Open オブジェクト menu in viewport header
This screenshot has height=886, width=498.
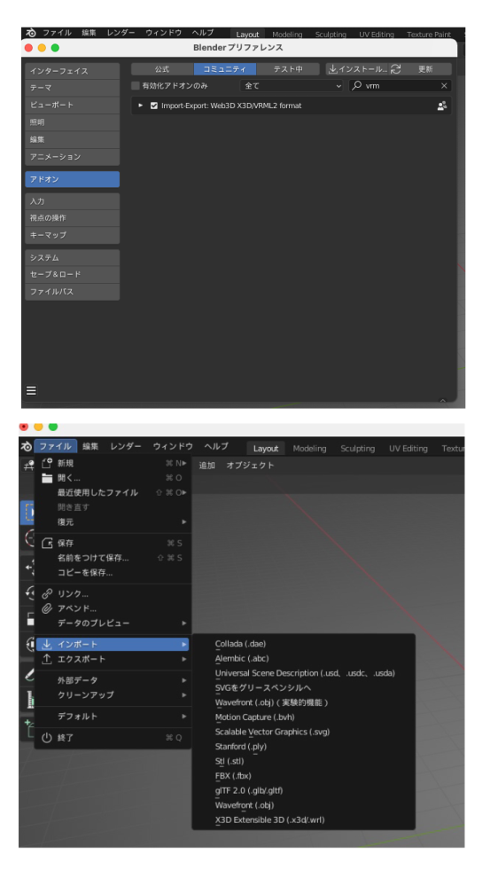[x=250, y=466]
